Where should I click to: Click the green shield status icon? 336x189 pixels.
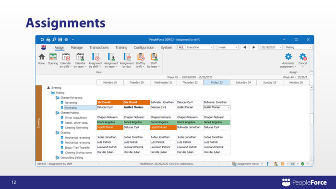[x=302, y=164]
